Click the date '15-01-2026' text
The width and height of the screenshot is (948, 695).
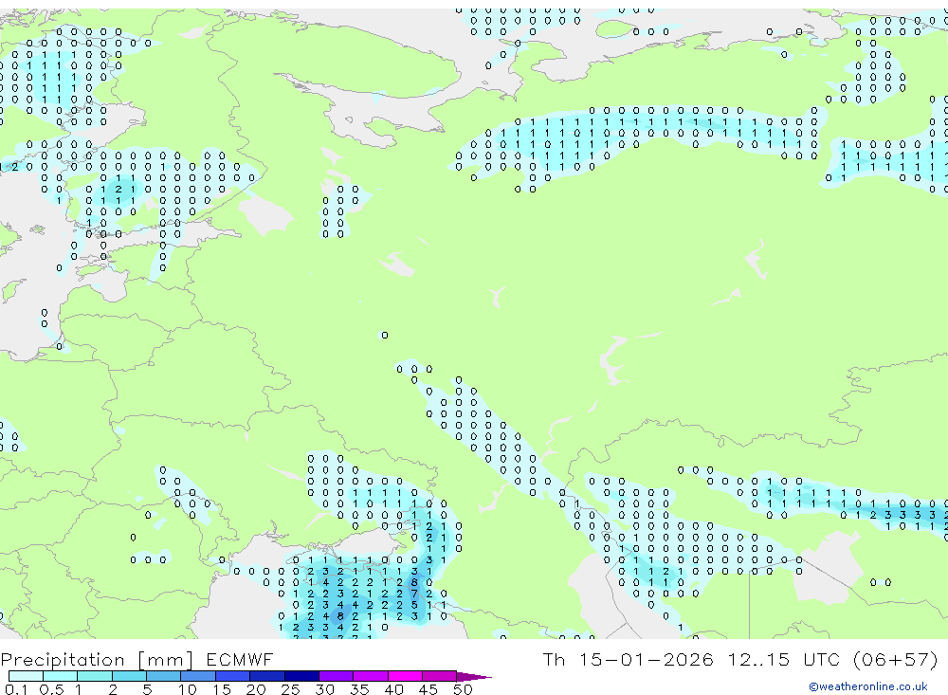(x=647, y=659)
